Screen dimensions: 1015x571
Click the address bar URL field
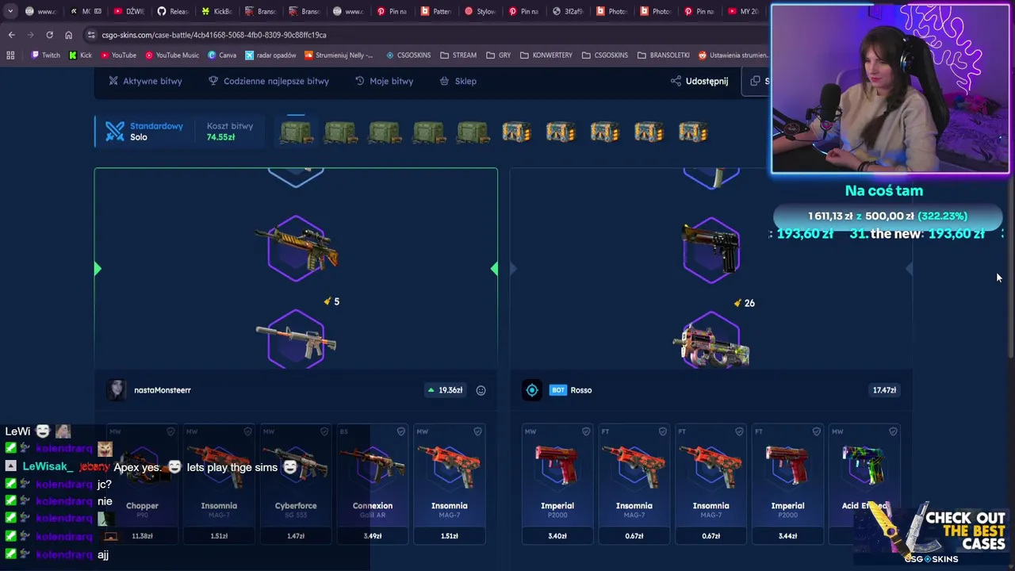pos(428,35)
